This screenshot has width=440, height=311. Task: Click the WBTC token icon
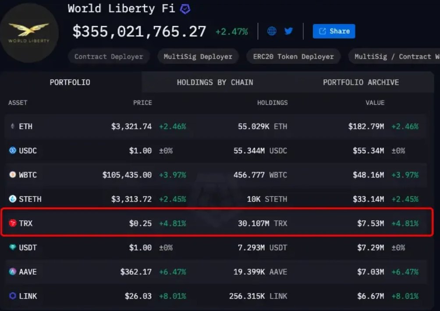(x=13, y=175)
